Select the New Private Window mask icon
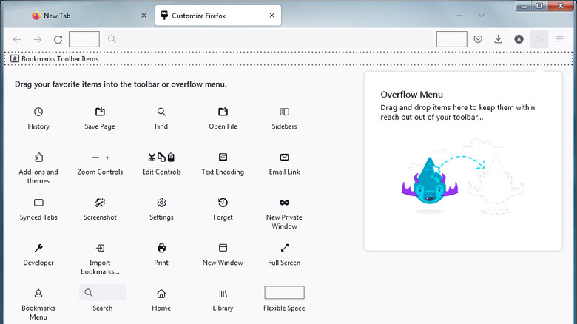 (284, 203)
